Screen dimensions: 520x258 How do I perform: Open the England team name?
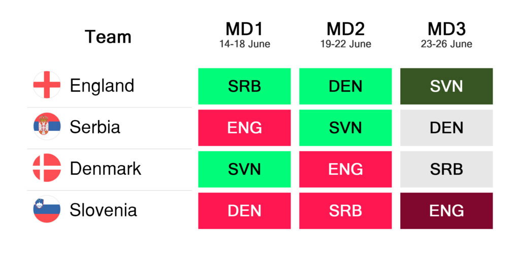point(102,86)
